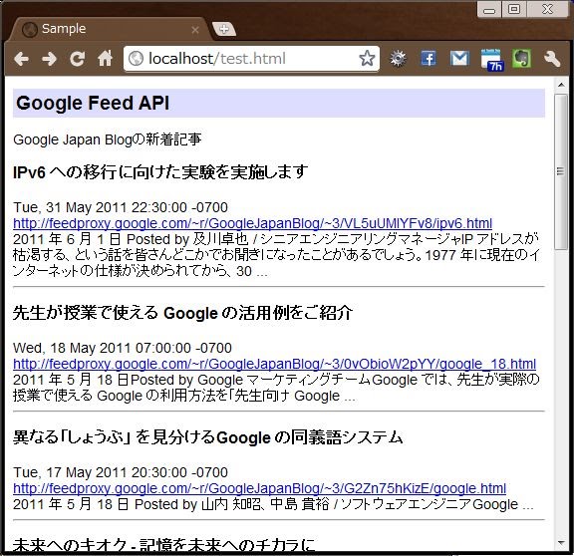Open the home page via the house icon
This screenshot has height=556, width=574.
[x=105, y=59]
